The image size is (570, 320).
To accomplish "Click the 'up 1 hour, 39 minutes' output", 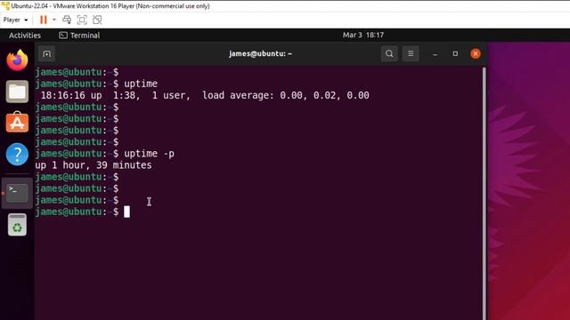I will (94, 165).
